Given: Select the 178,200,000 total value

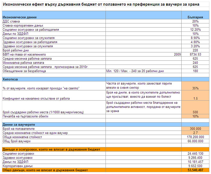Looking at the screenshot, I should pyautogui.click(x=195, y=137).
